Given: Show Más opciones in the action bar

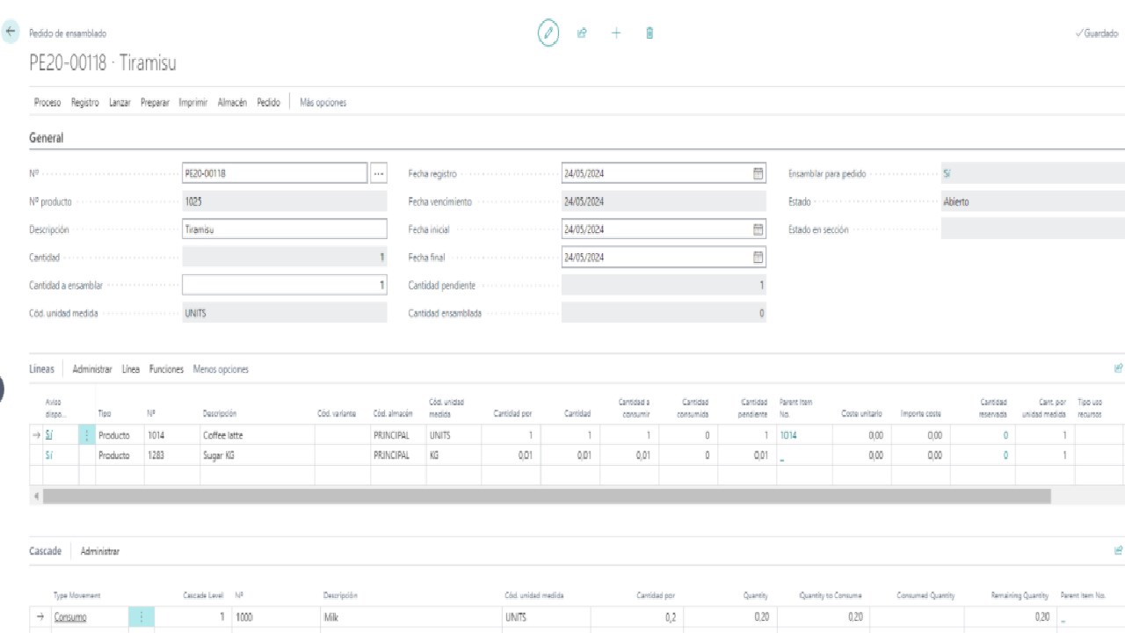Looking at the screenshot, I should point(323,103).
